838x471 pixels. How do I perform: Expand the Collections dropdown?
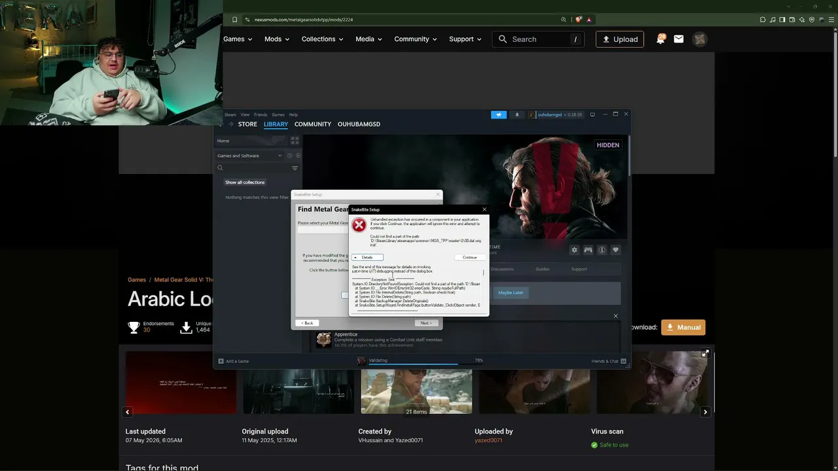[x=322, y=39]
